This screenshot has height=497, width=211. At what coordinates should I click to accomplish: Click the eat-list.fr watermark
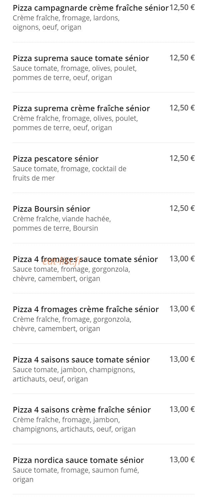(x=64, y=261)
